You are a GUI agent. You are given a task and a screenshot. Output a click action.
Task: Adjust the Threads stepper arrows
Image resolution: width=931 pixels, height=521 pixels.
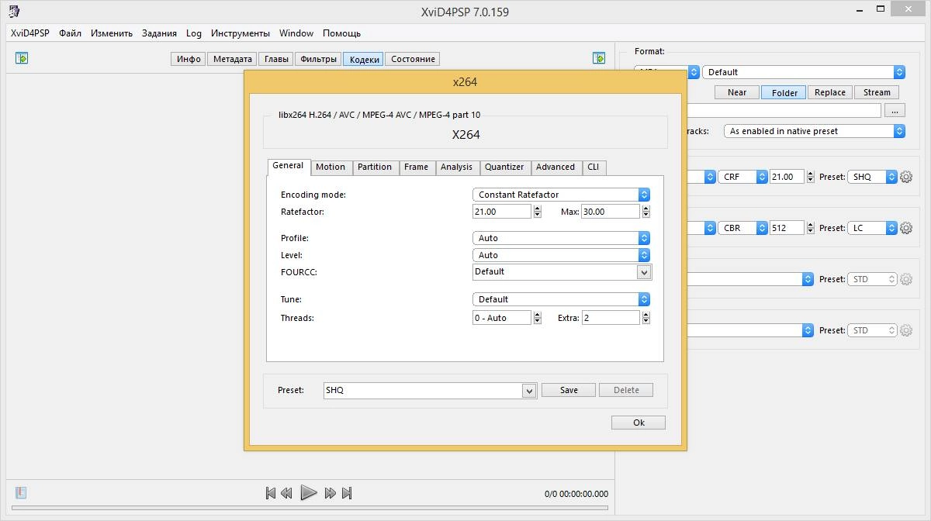(537, 318)
